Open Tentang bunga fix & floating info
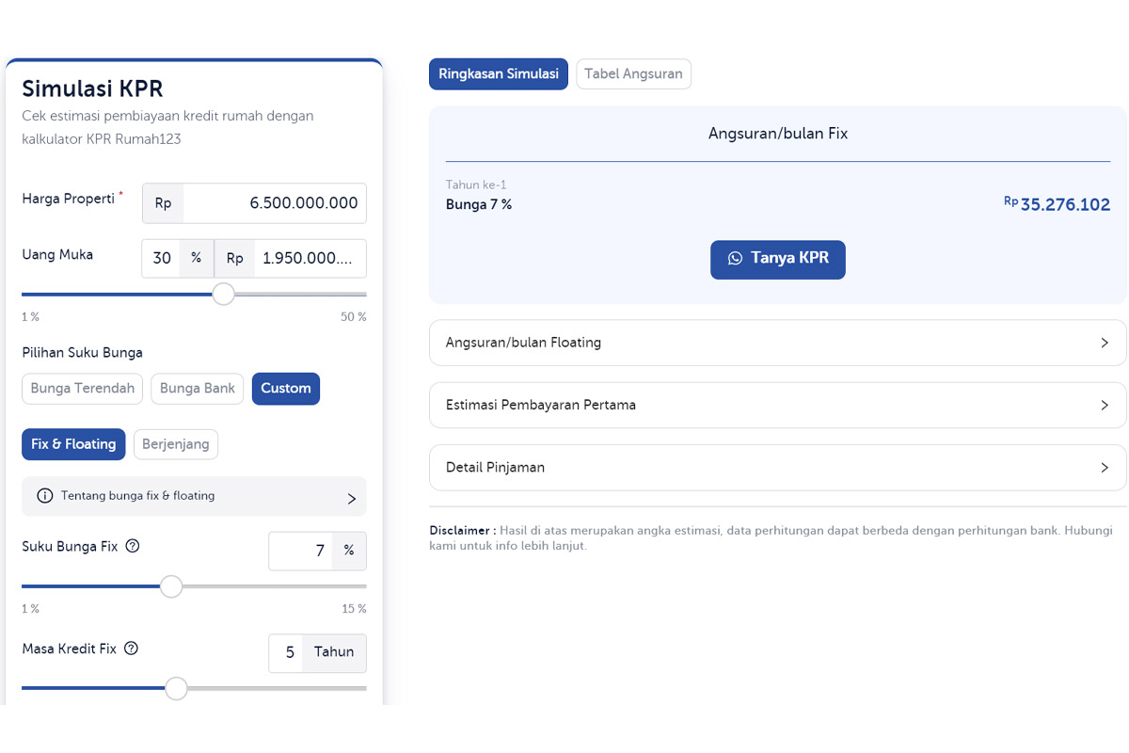 point(194,496)
